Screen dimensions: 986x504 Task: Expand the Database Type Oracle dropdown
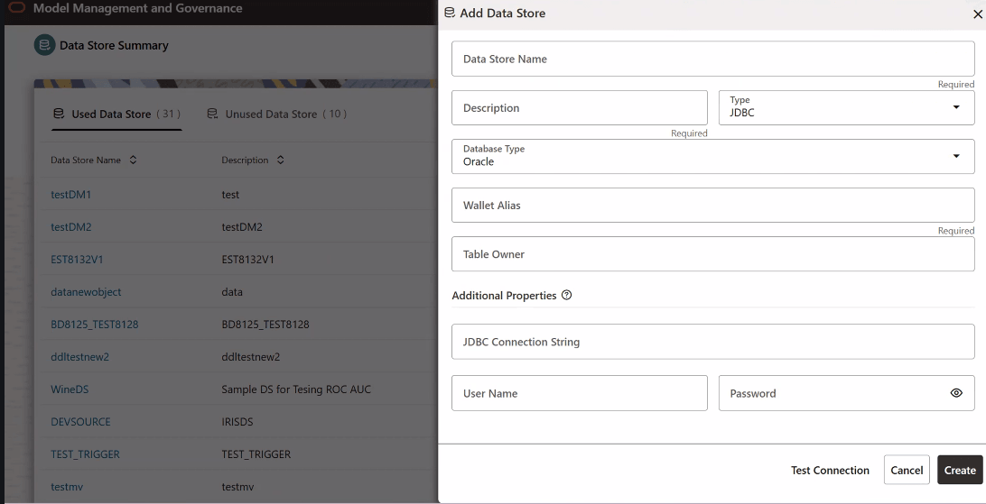[713, 156]
